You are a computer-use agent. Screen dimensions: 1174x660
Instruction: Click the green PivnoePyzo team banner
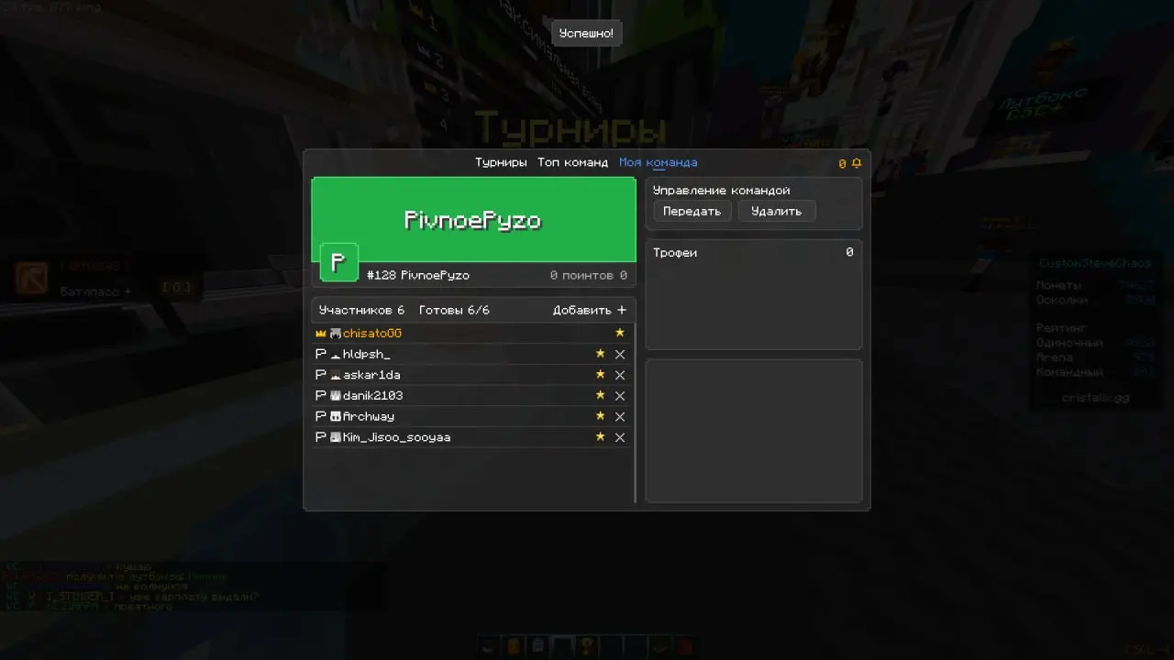click(473, 220)
